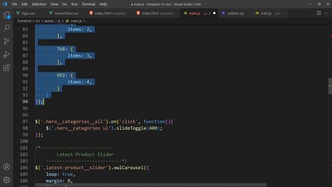
Task: Click 'items: 4,' on line 91
Action: [x=79, y=82]
